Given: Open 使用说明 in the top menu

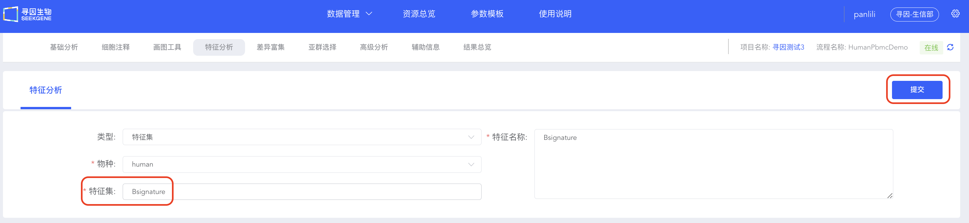Looking at the screenshot, I should (x=555, y=14).
